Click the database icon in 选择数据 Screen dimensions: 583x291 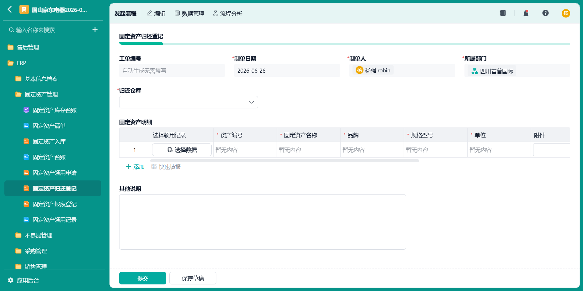click(x=170, y=150)
